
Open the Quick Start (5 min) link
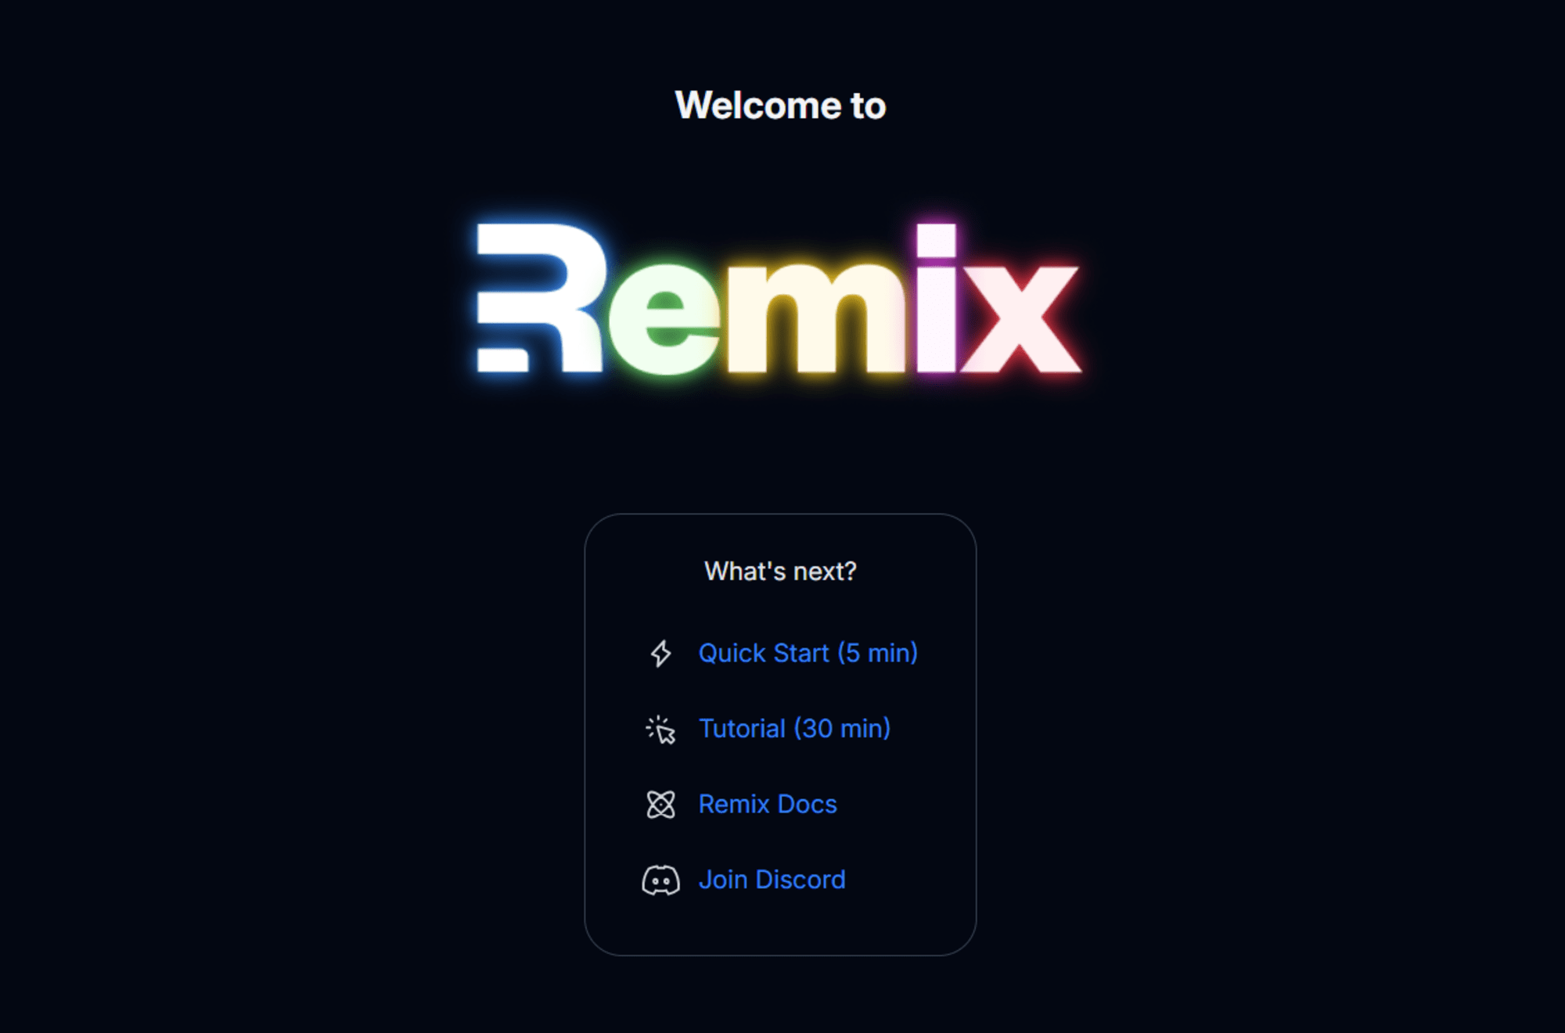(x=808, y=653)
